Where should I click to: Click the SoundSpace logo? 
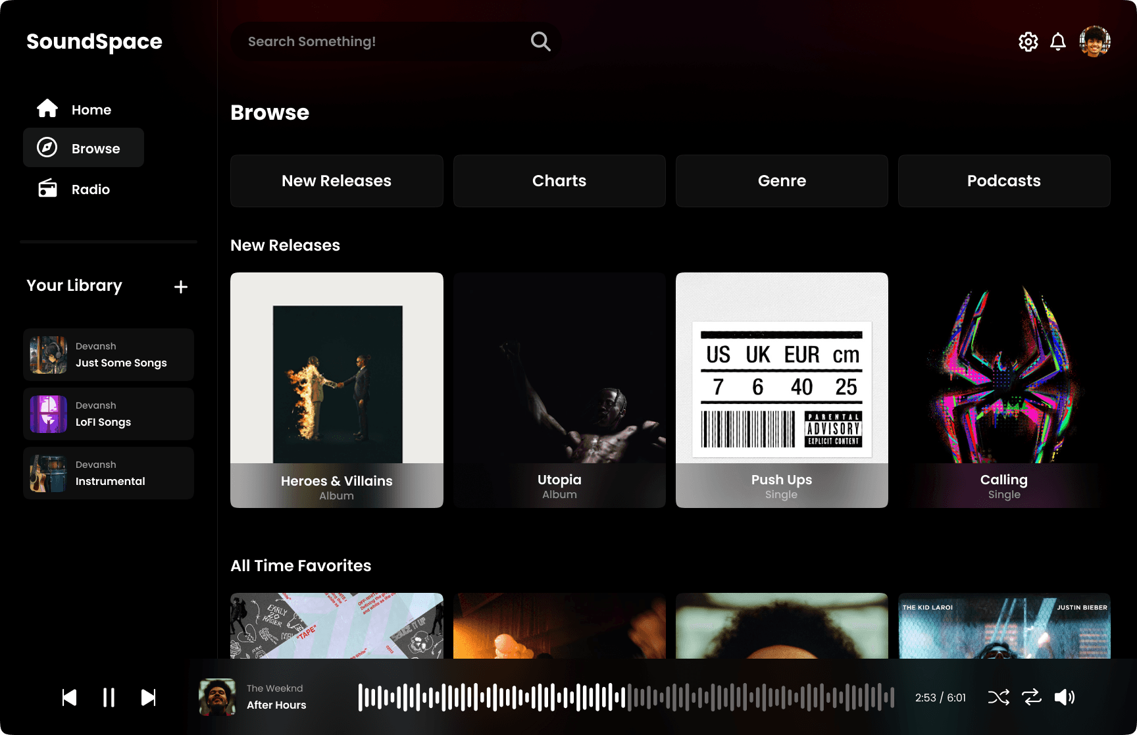click(x=94, y=41)
